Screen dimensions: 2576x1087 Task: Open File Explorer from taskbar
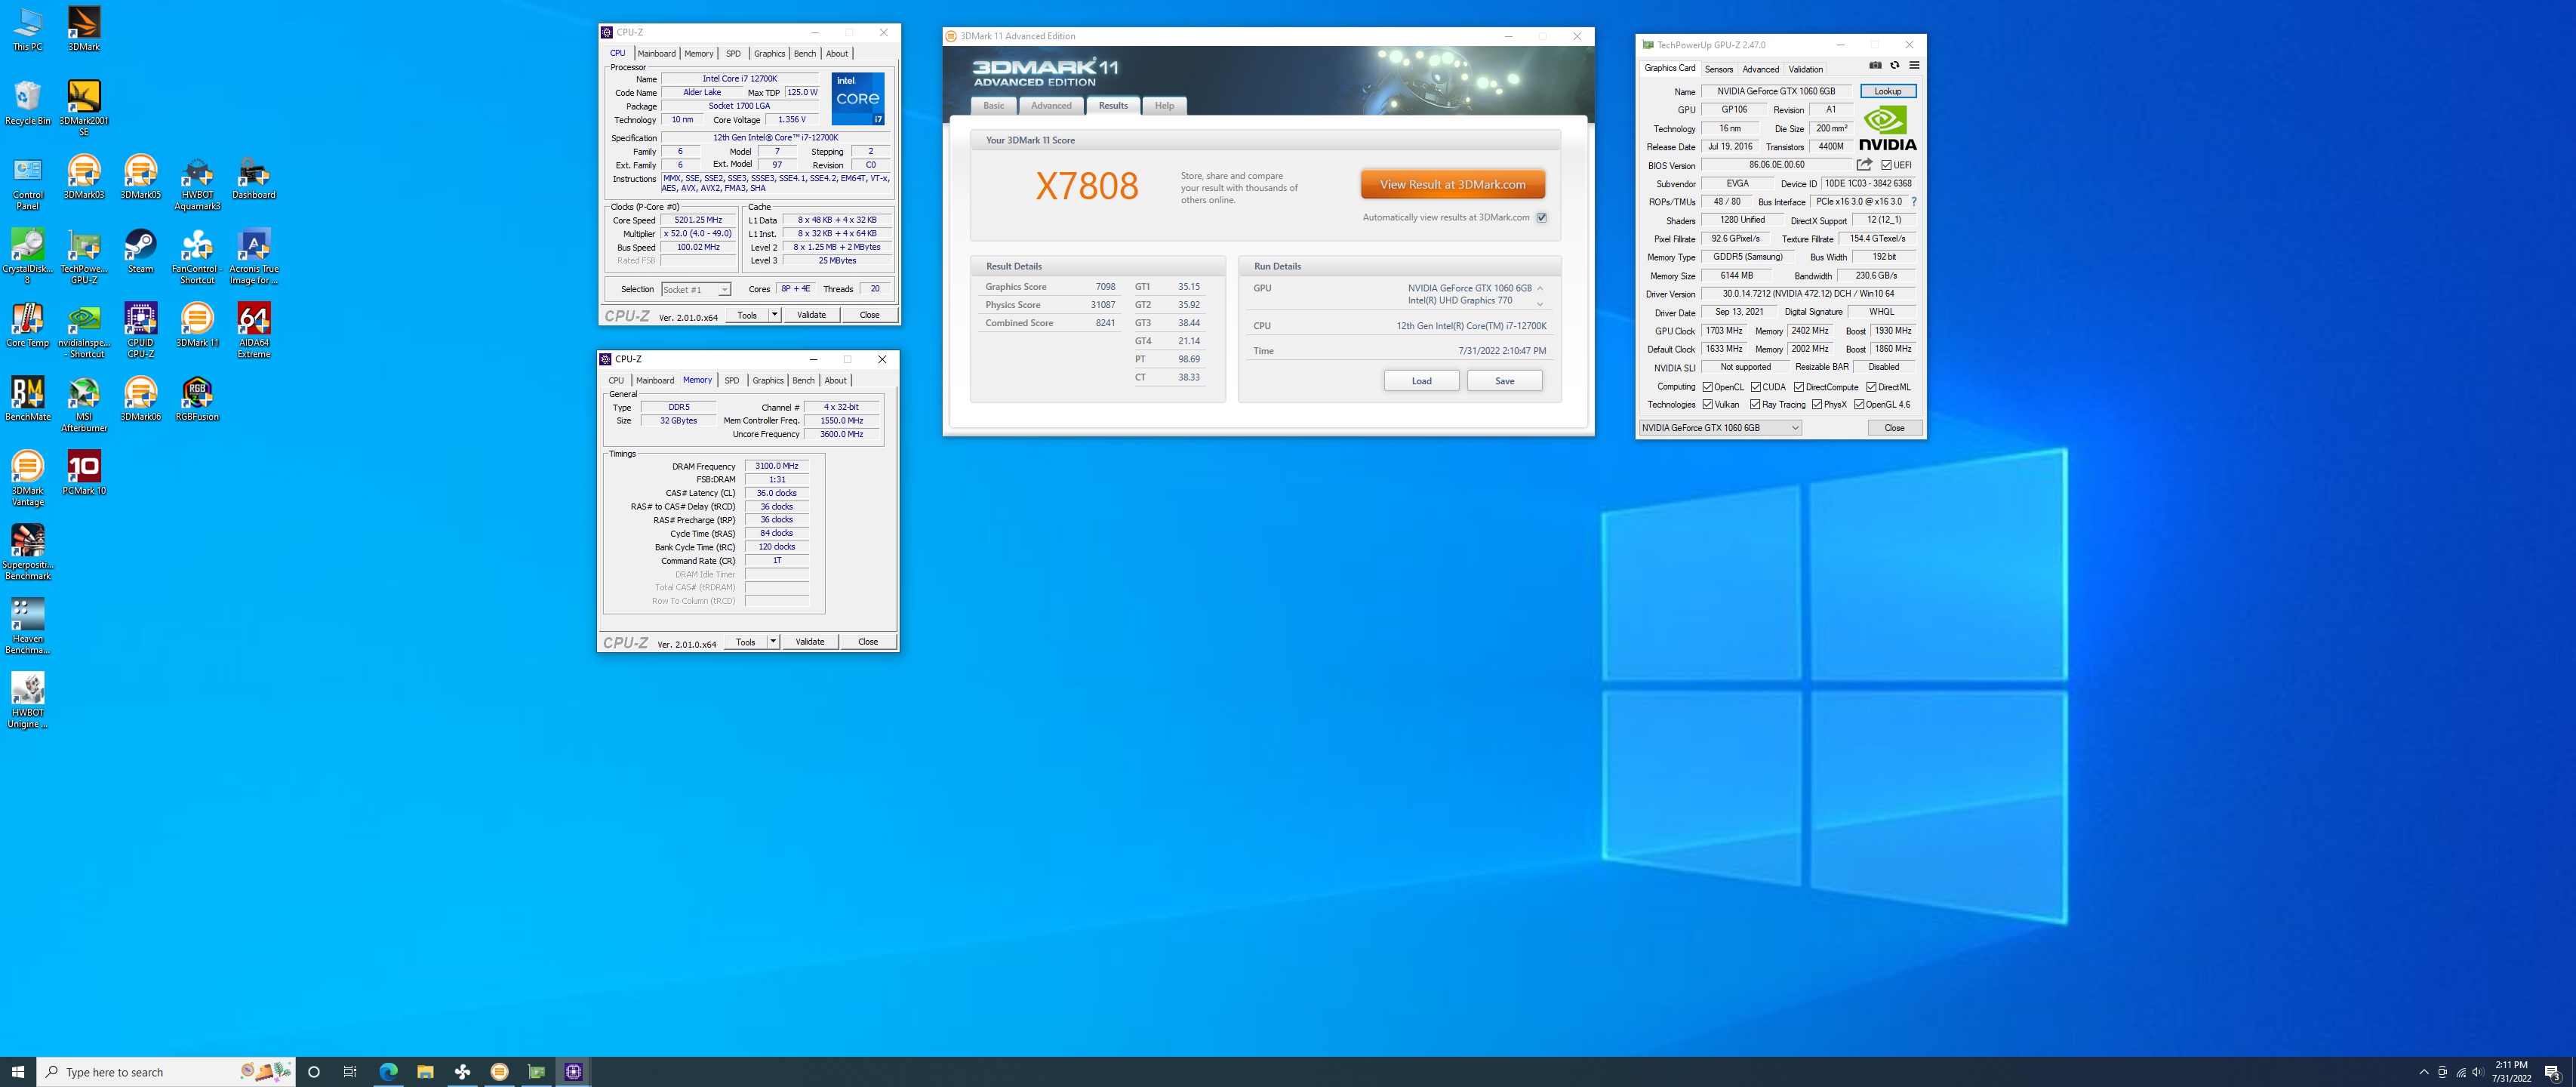[x=425, y=1072]
